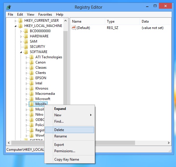
Task: Expand the ATI Technologies key
Action: (26, 57)
